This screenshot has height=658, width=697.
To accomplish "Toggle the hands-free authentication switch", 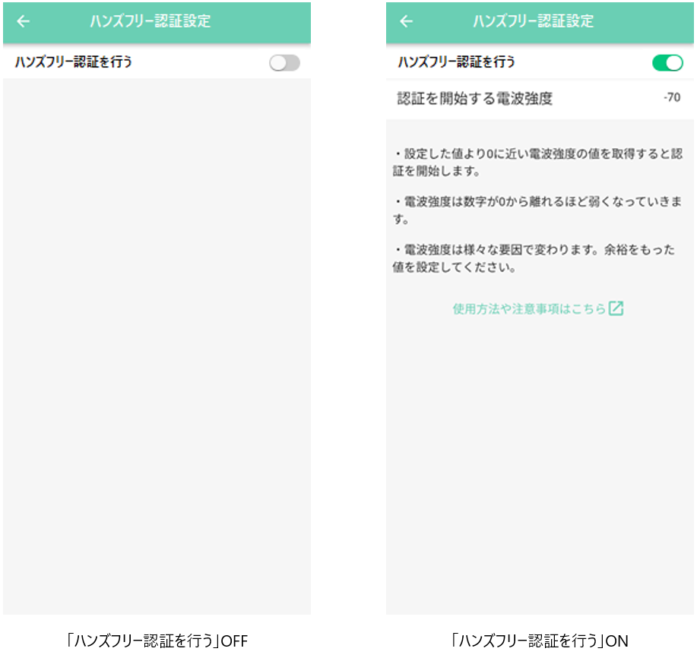I will [x=284, y=62].
